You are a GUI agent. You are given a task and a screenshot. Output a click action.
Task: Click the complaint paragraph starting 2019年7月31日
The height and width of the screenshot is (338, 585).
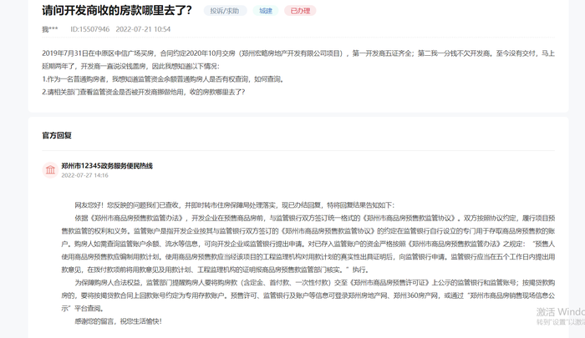click(x=298, y=59)
